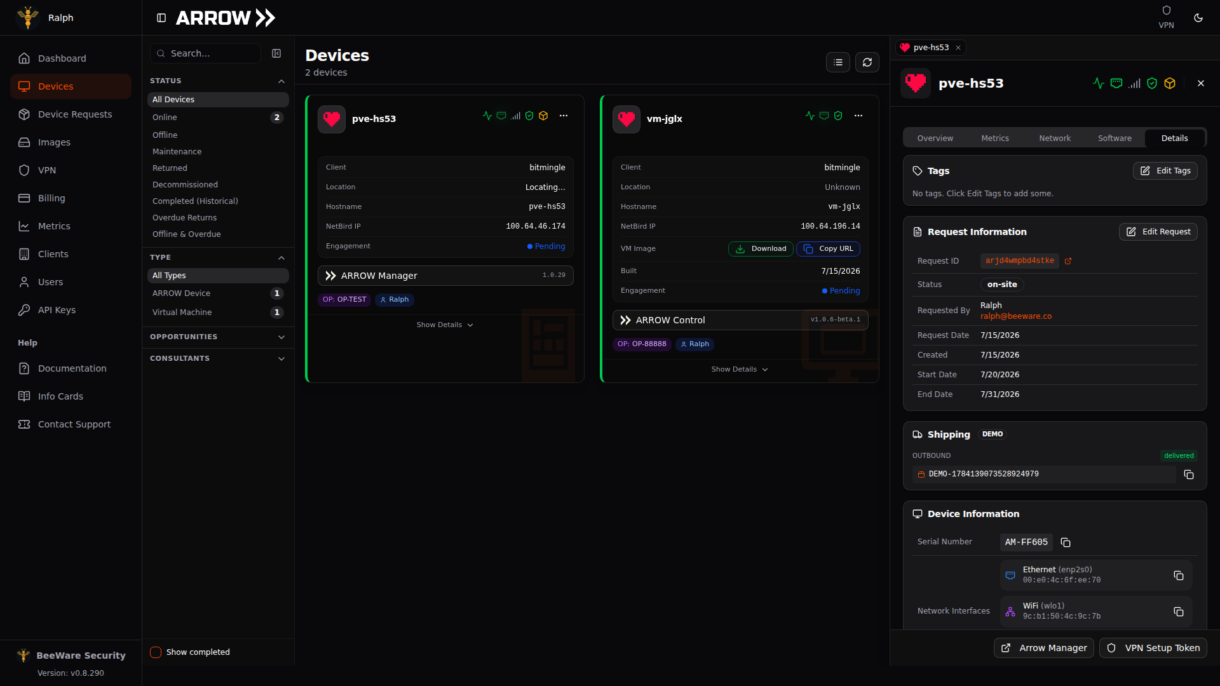
Task: Click the signal bars icon on pve-hs53 card
Action: pyautogui.click(x=515, y=116)
